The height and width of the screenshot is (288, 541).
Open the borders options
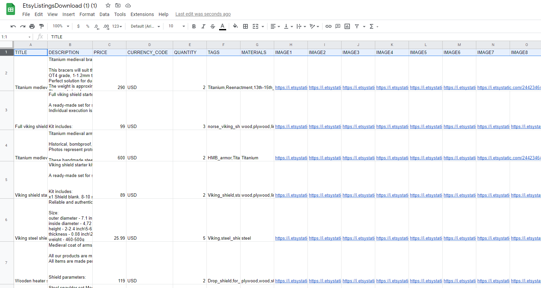coord(245,26)
